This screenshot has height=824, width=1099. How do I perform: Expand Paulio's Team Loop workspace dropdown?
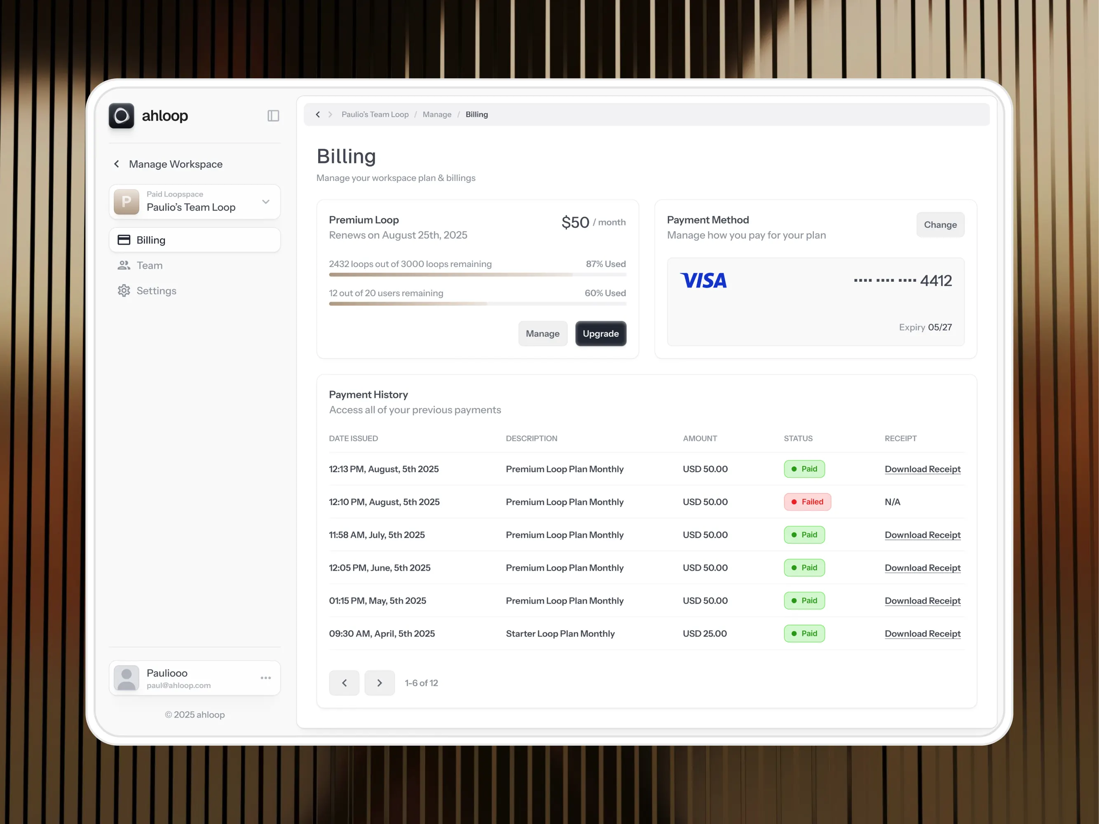tap(266, 201)
